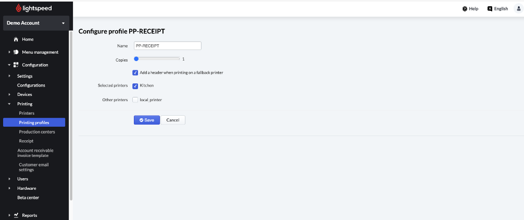The image size is (524, 220).
Task: Select Printers in the sidebar
Action: click(27, 113)
